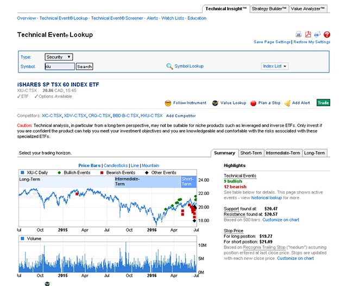
Task: Open Technical Event Screener link
Action: [x=117, y=18]
